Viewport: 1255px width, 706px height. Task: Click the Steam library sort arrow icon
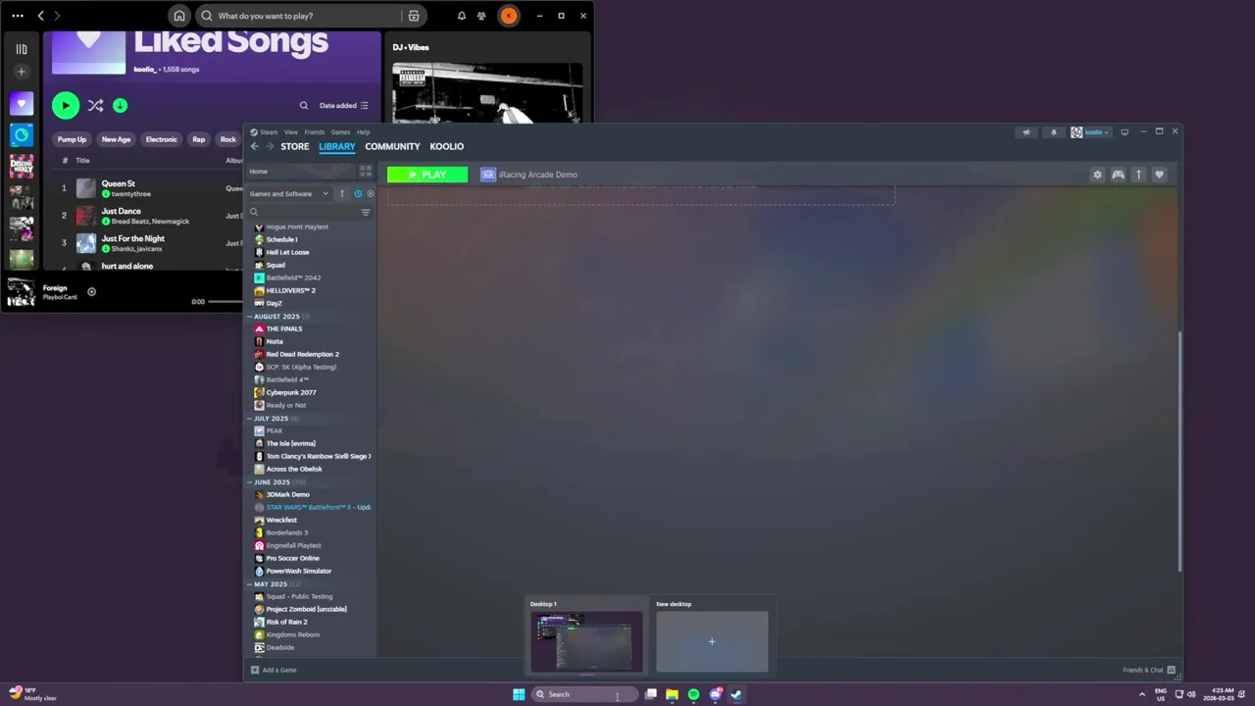[x=342, y=193]
